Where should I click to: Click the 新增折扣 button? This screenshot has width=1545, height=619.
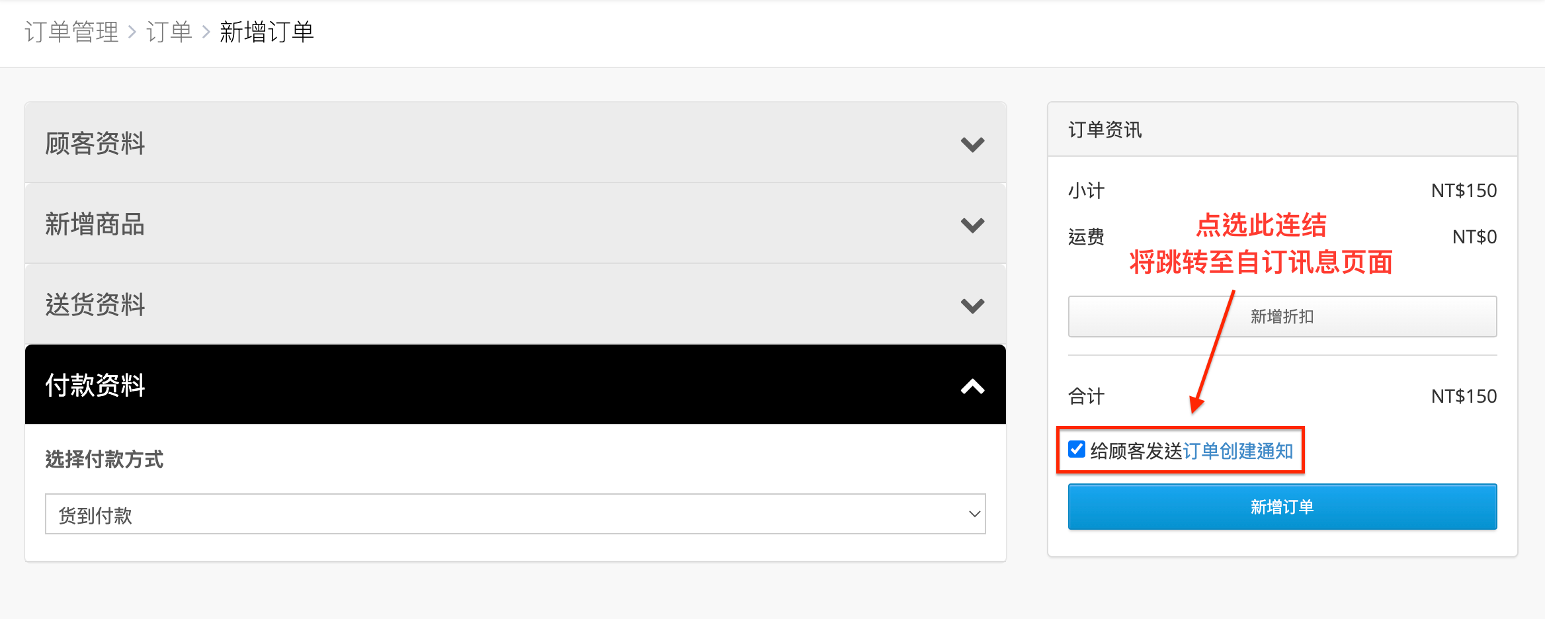1282,316
